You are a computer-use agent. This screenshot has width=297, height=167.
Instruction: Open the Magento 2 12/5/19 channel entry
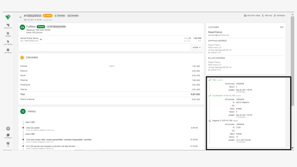(222, 121)
